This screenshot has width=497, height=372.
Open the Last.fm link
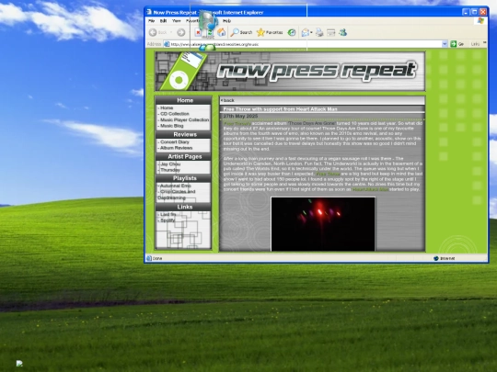[x=168, y=214]
